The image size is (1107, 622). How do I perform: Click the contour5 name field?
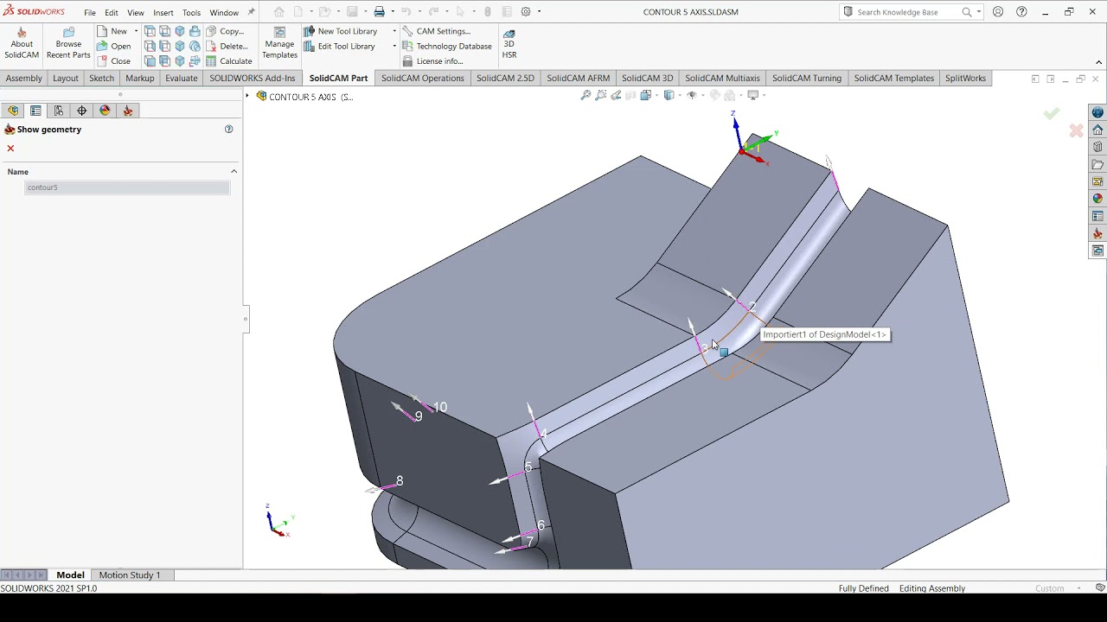point(127,187)
